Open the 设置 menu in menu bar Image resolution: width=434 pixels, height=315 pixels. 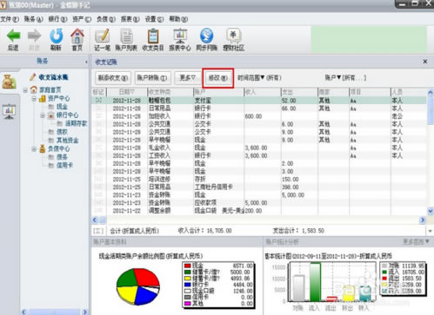tap(154, 19)
